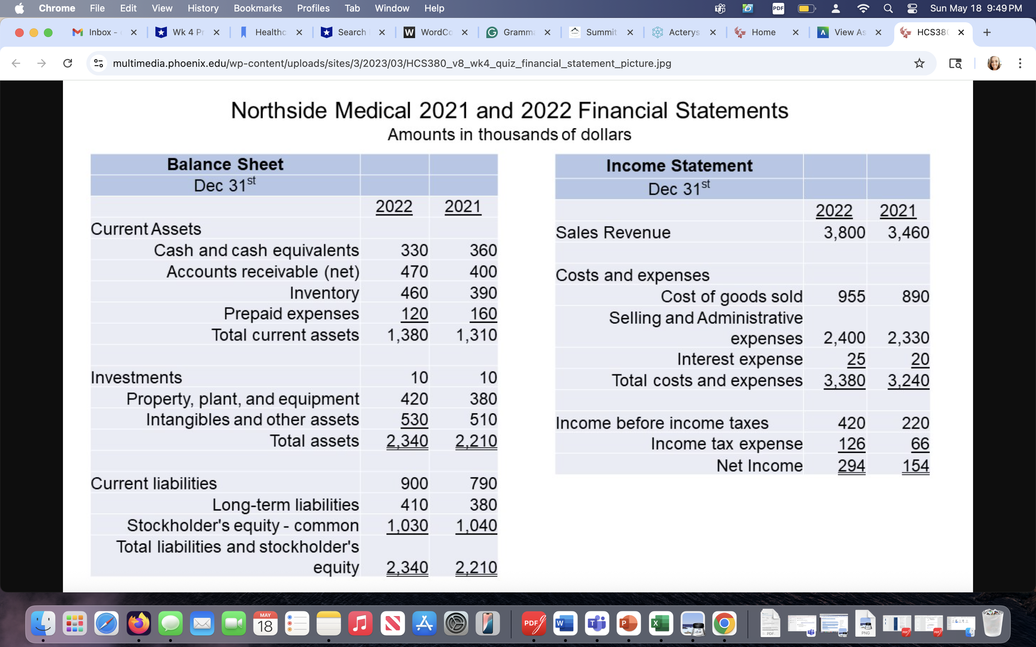Open Excel from the Dock
The height and width of the screenshot is (647, 1036).
(660, 624)
